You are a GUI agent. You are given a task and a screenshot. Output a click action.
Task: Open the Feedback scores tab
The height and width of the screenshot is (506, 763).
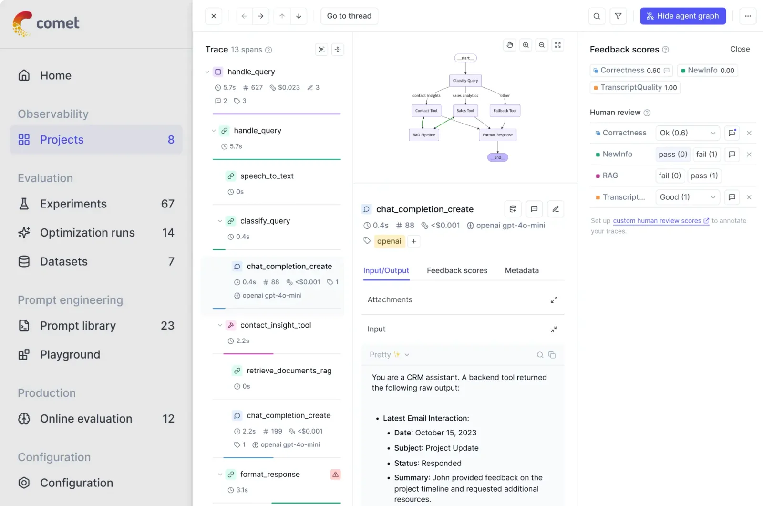pyautogui.click(x=457, y=270)
